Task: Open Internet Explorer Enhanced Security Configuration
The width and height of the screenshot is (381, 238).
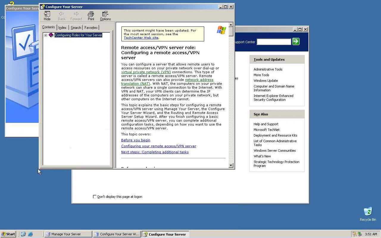Action: (x=273, y=98)
